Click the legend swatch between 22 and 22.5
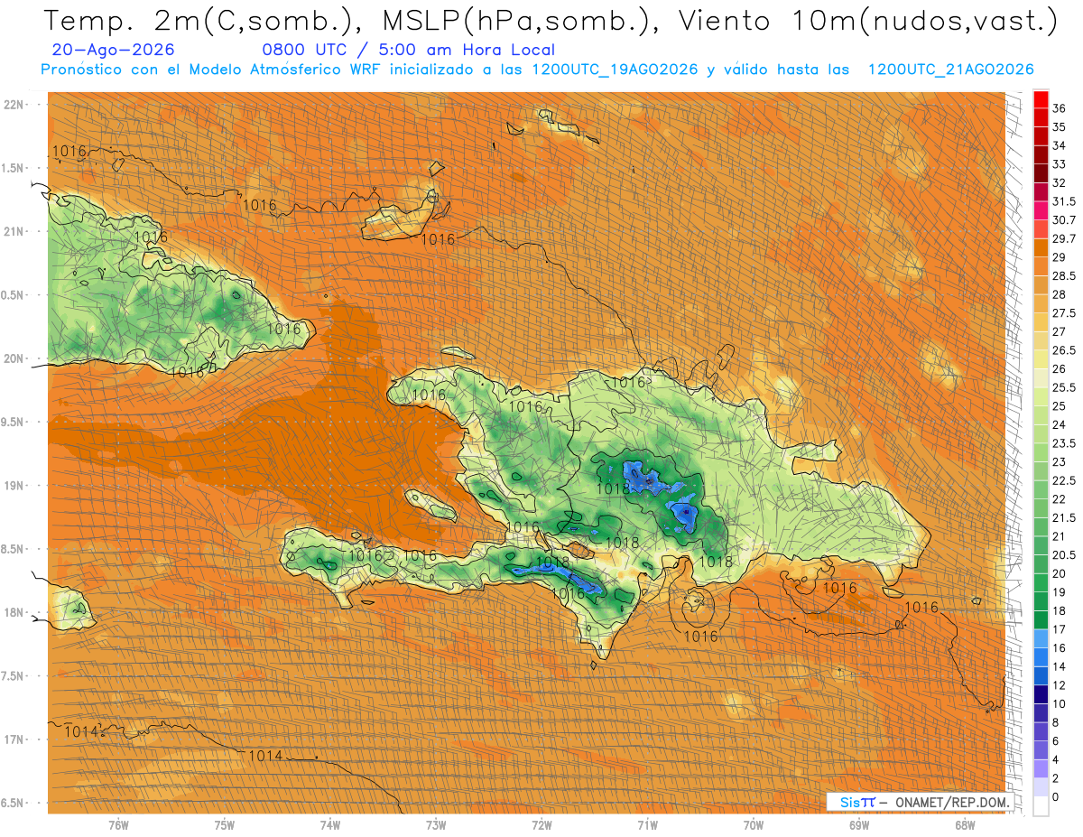Image resolution: width=1083 pixels, height=837 pixels. [x=1041, y=489]
